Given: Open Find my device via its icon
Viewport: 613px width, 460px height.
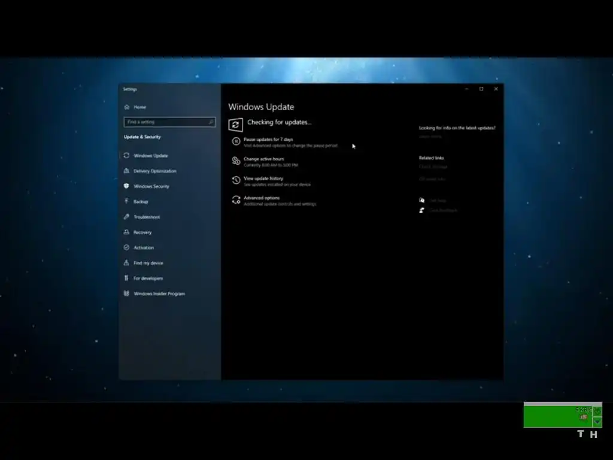Looking at the screenshot, I should (126, 262).
